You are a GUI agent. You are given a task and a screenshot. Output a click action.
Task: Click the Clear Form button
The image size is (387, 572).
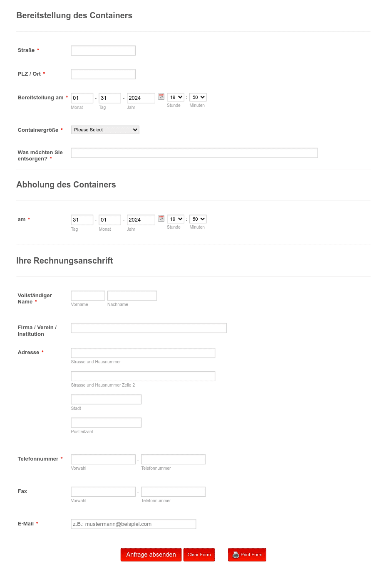coord(199,555)
